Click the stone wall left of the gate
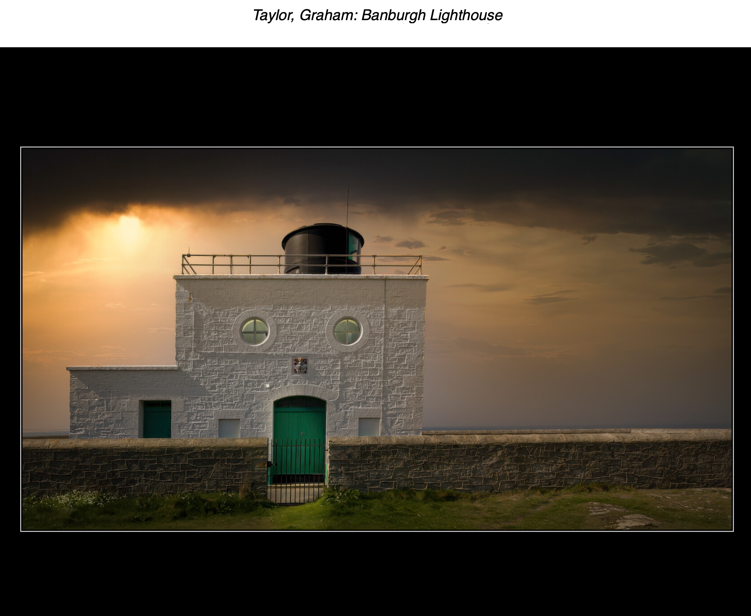 point(143,467)
